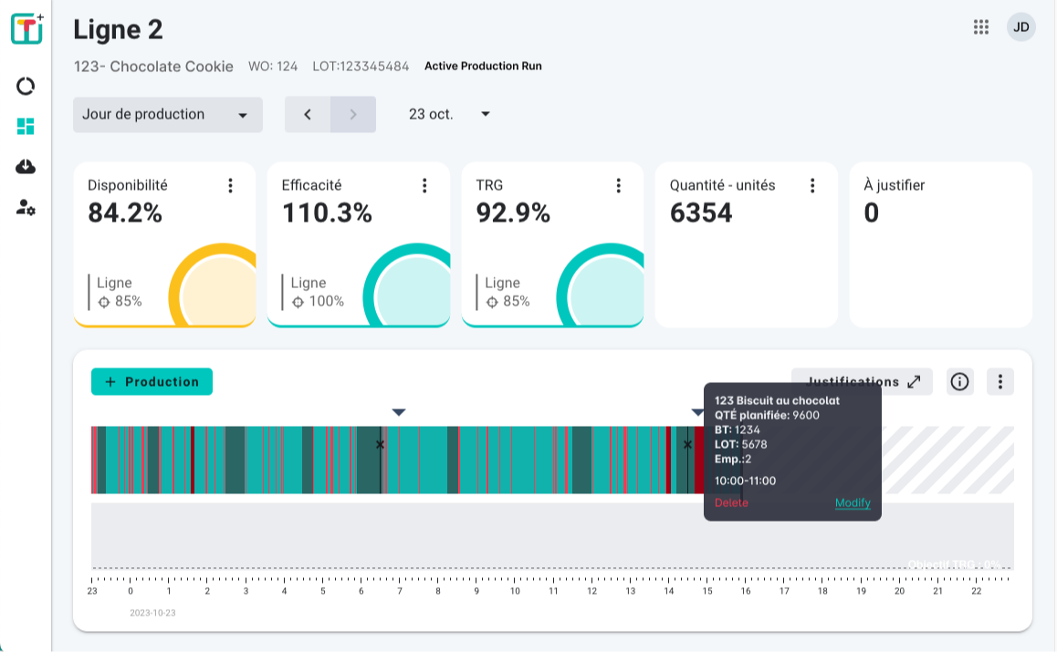Click the JD user avatar
This screenshot has height=652, width=1057.
click(1020, 27)
